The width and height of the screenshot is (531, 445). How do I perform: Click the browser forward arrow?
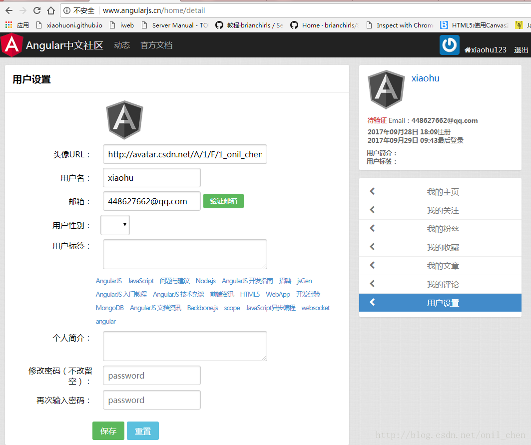click(23, 10)
